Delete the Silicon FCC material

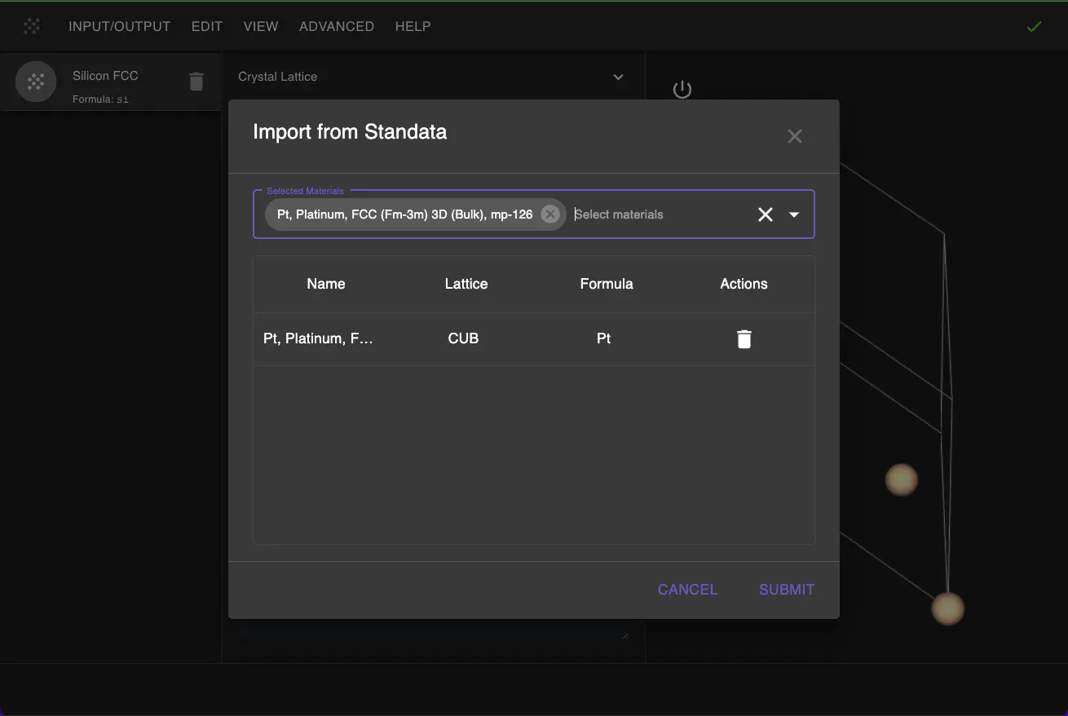click(196, 82)
